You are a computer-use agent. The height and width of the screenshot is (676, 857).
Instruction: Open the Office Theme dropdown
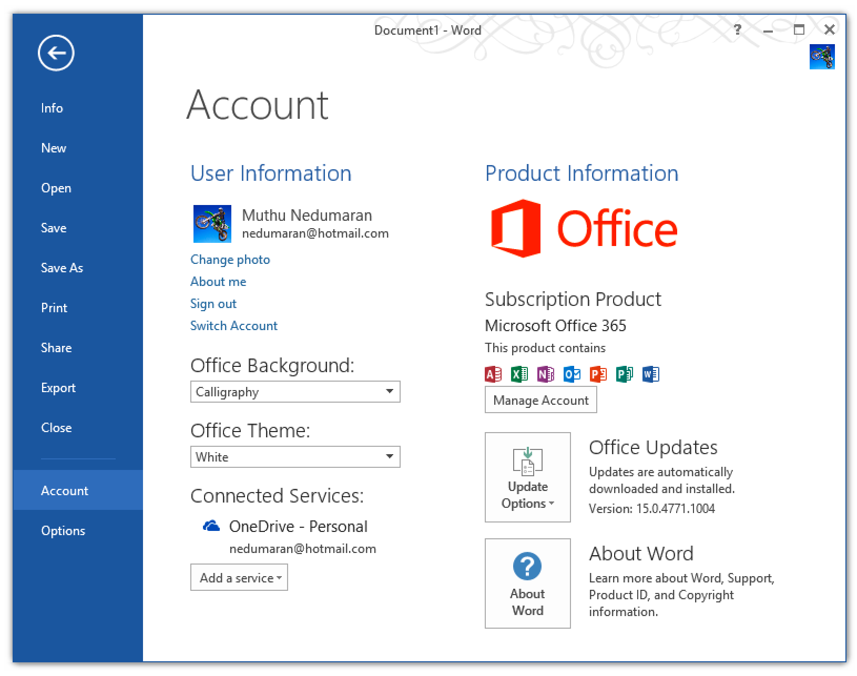tap(295, 457)
